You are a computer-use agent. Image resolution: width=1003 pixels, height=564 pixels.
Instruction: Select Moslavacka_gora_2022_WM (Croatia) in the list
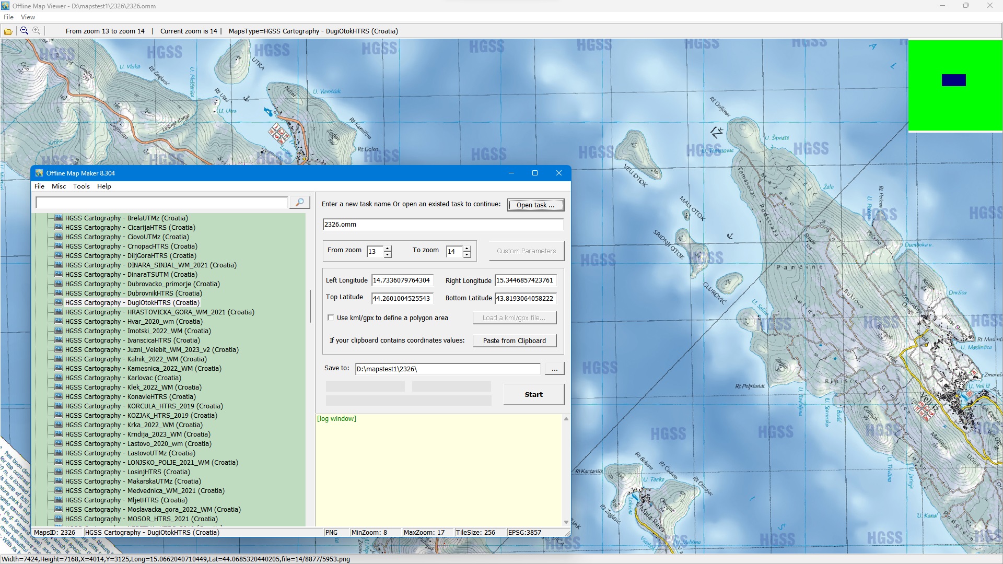pos(153,509)
